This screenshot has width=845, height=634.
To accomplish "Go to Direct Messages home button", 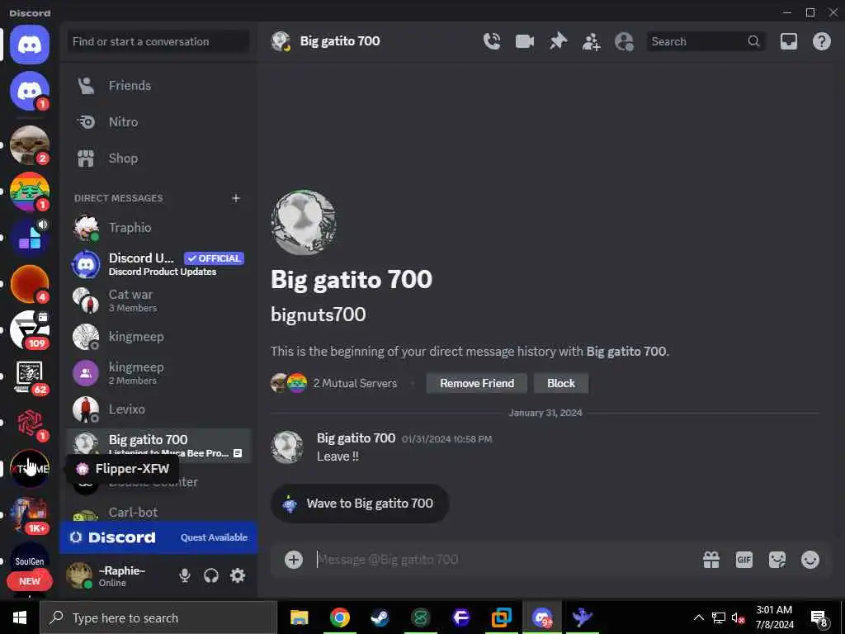I will pos(30,45).
